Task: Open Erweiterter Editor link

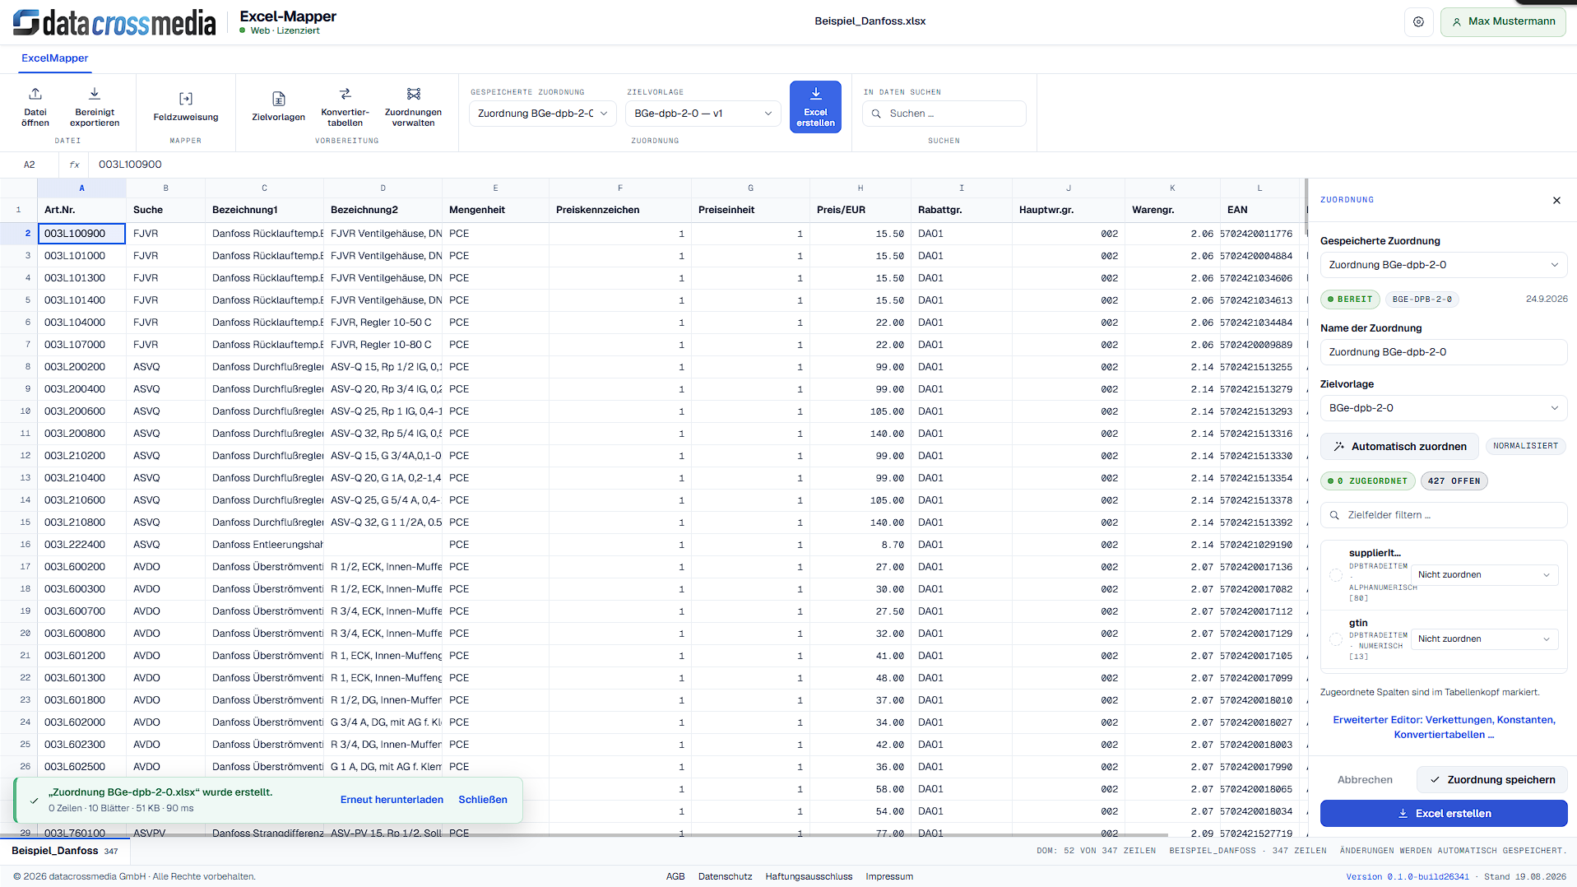Action: 1444,727
